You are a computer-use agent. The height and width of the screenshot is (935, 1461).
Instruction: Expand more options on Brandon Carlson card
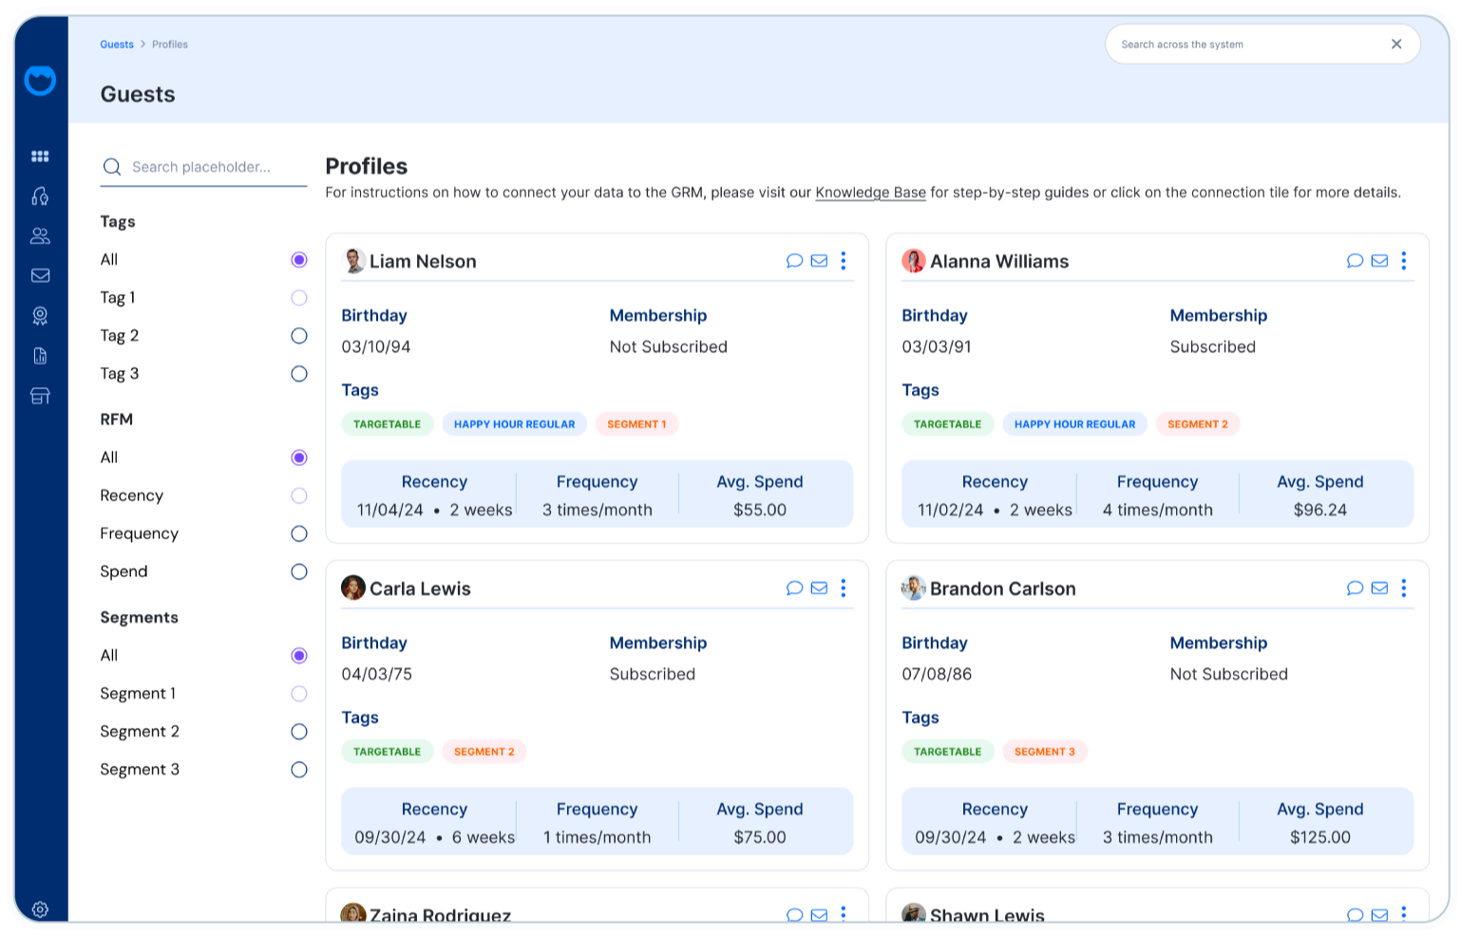coord(1404,589)
